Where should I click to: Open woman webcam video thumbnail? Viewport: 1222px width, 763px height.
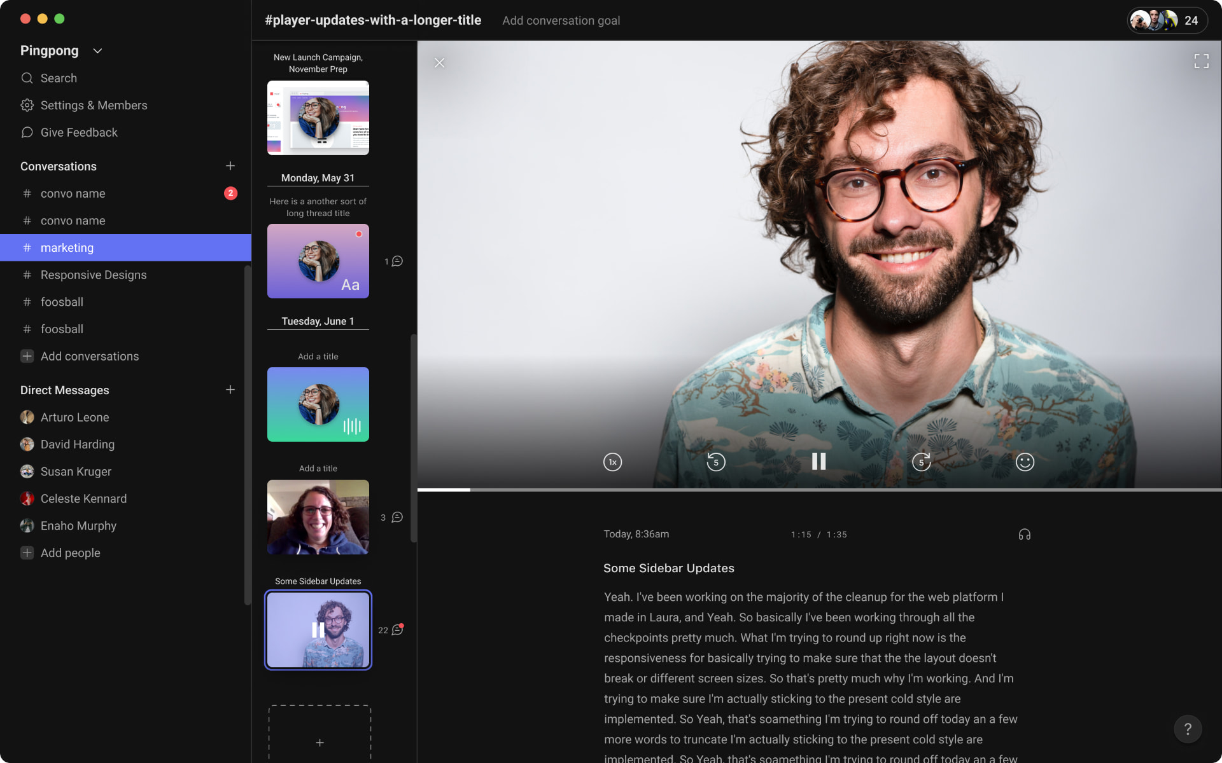pyautogui.click(x=318, y=517)
